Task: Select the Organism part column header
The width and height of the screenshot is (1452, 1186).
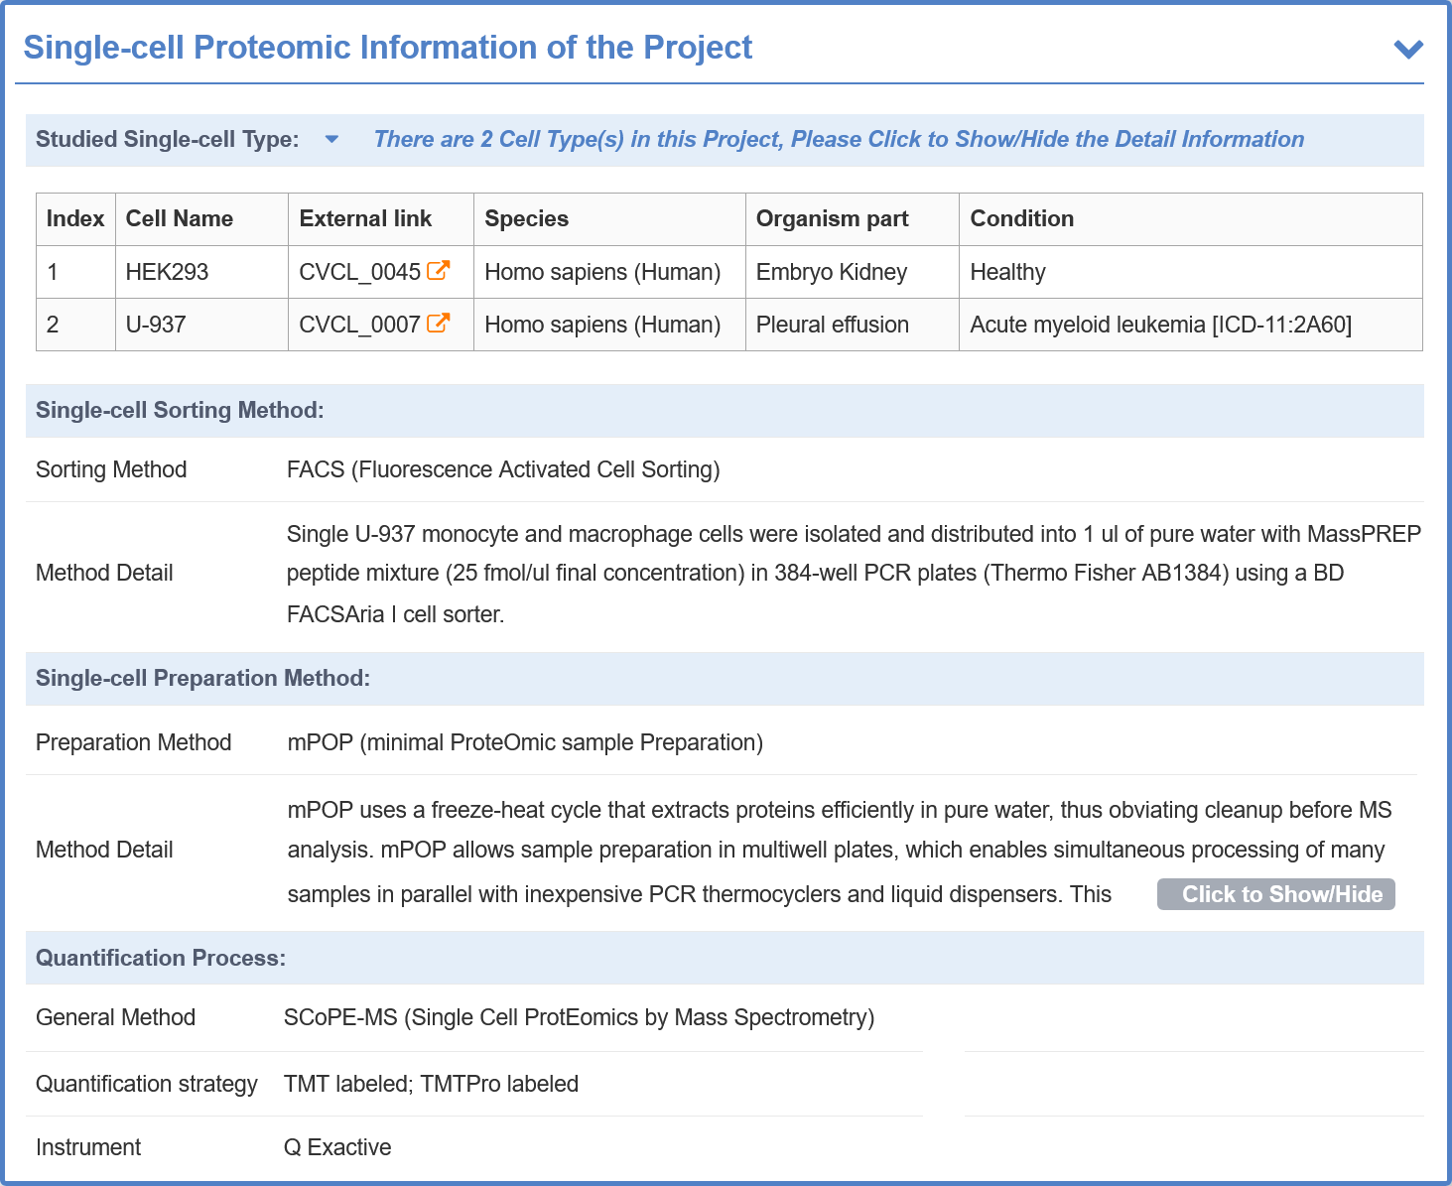Action: pyautogui.click(x=832, y=218)
